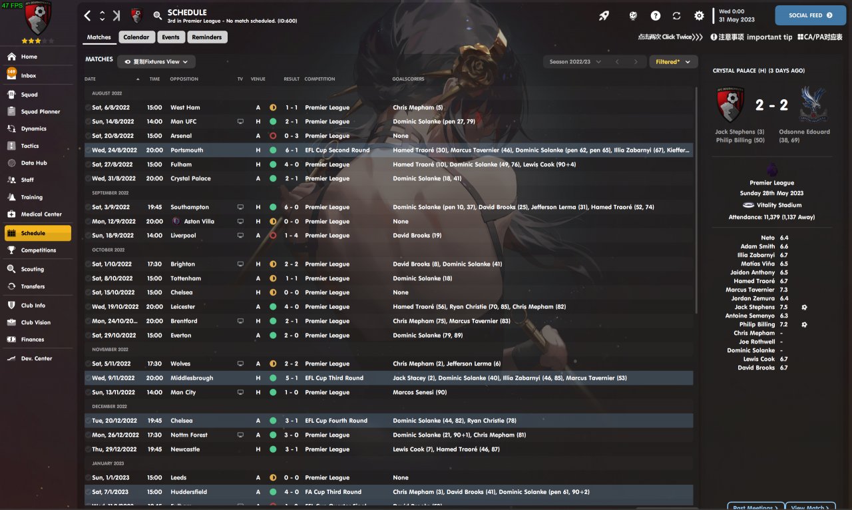Sort the schedule by Date column header

[x=91, y=79]
